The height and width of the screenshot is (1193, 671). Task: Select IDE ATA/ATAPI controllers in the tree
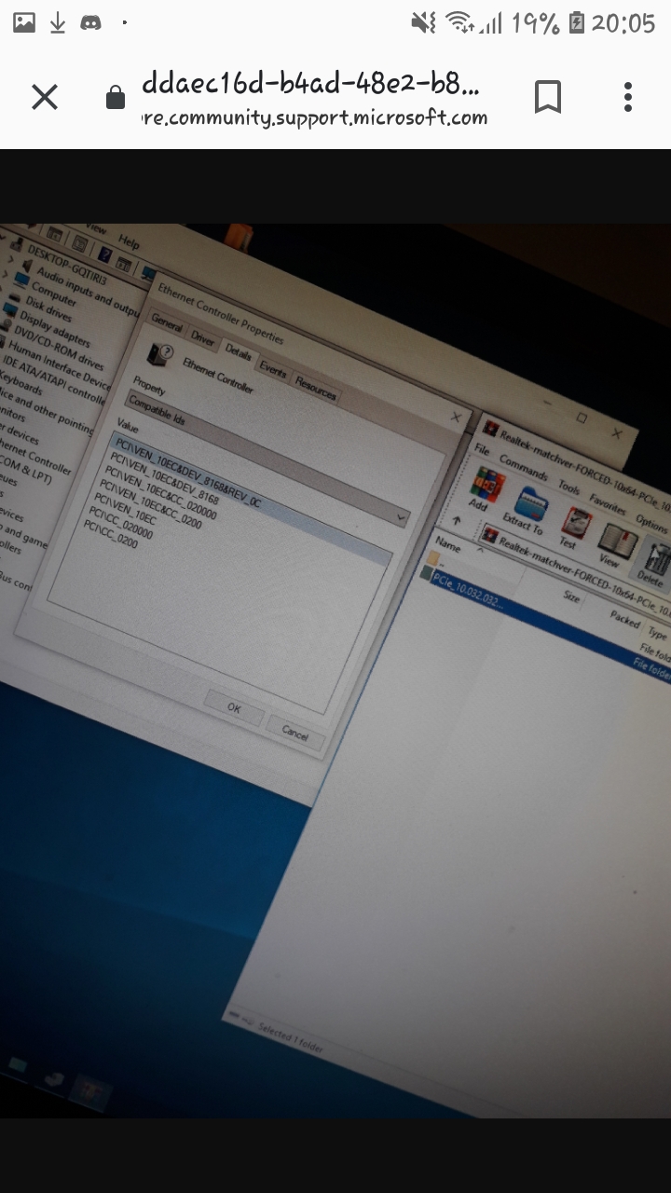click(x=54, y=379)
